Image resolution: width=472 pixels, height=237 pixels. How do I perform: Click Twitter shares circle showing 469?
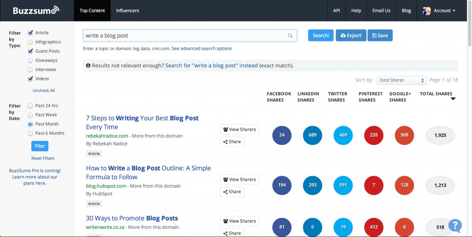coord(343,135)
